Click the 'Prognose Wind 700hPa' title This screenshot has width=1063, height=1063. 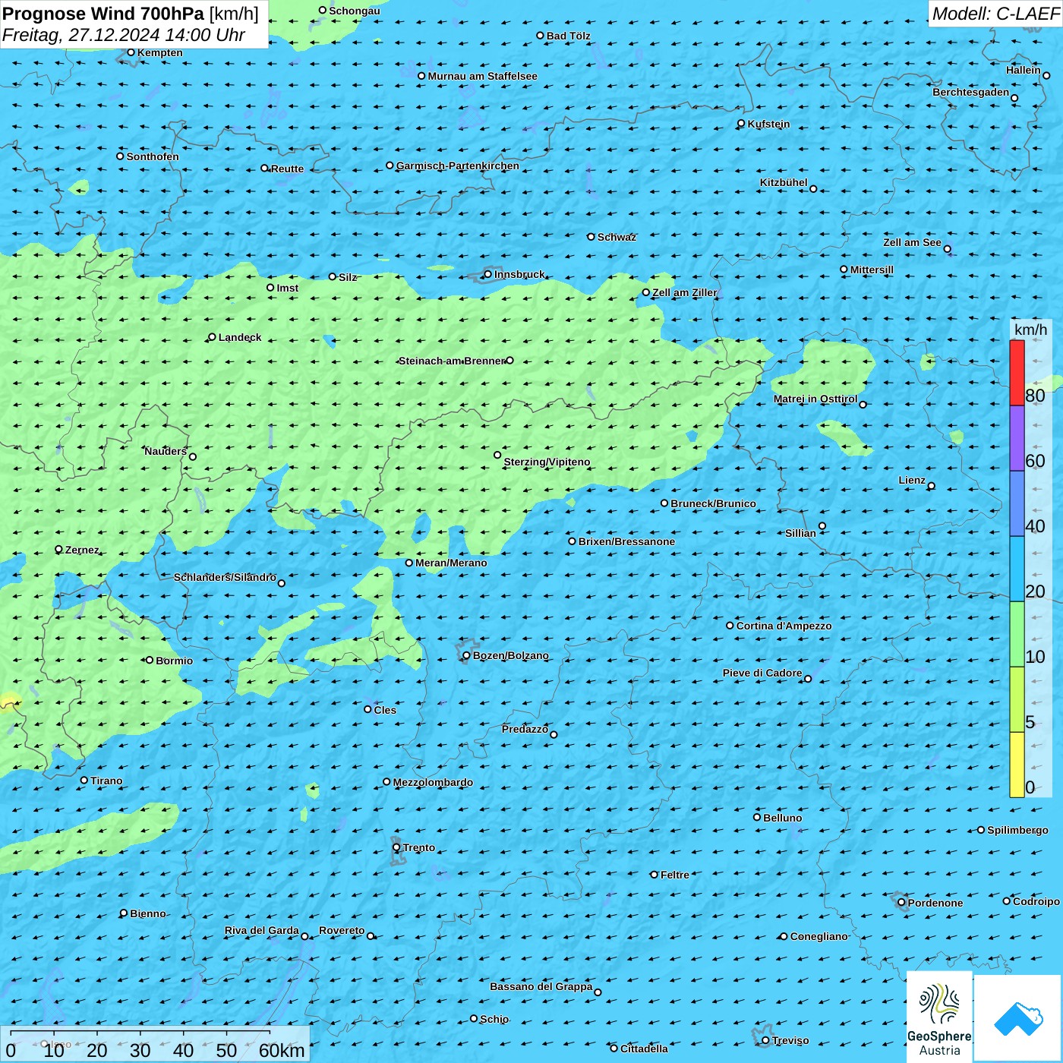(104, 14)
